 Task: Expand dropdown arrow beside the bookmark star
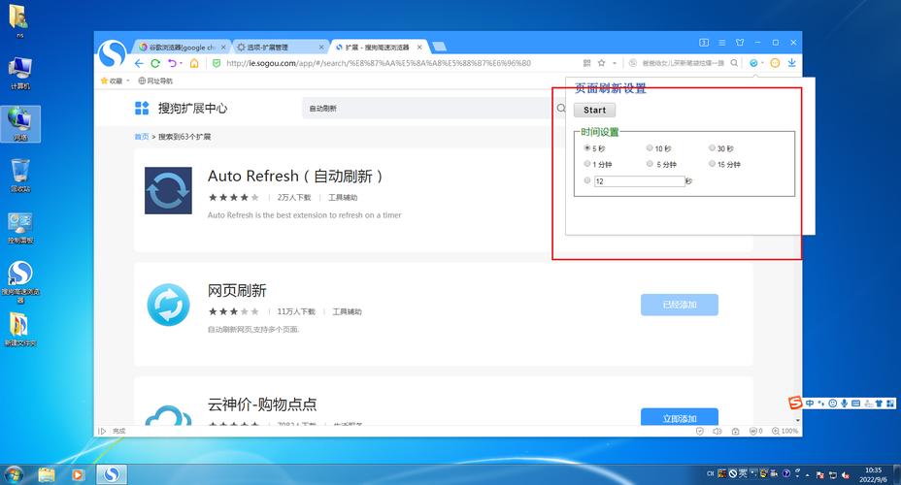615,63
